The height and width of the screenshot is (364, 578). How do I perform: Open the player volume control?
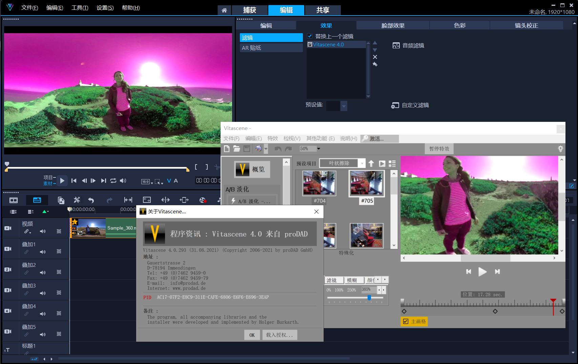tap(123, 181)
